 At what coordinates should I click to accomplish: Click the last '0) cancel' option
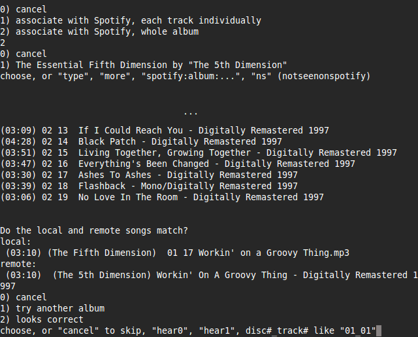tap(24, 298)
